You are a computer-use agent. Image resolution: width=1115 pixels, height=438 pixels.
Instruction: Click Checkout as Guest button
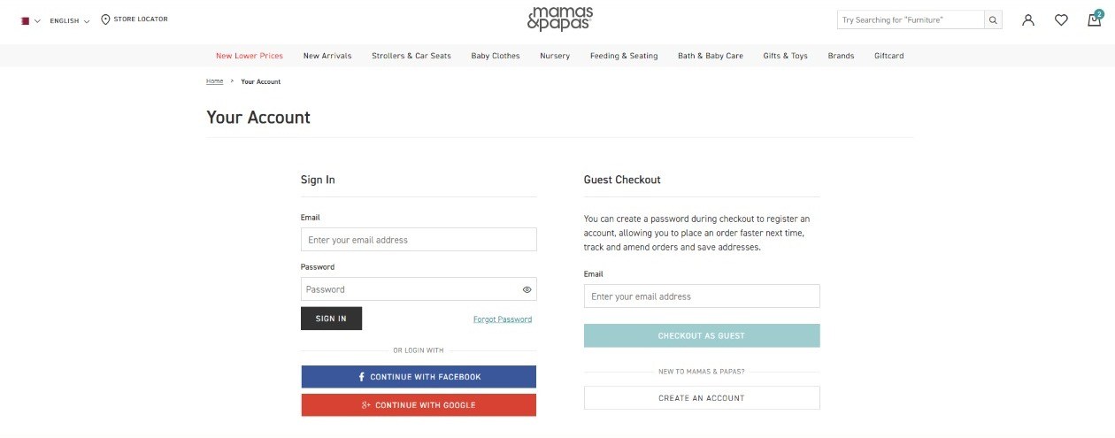702,336
